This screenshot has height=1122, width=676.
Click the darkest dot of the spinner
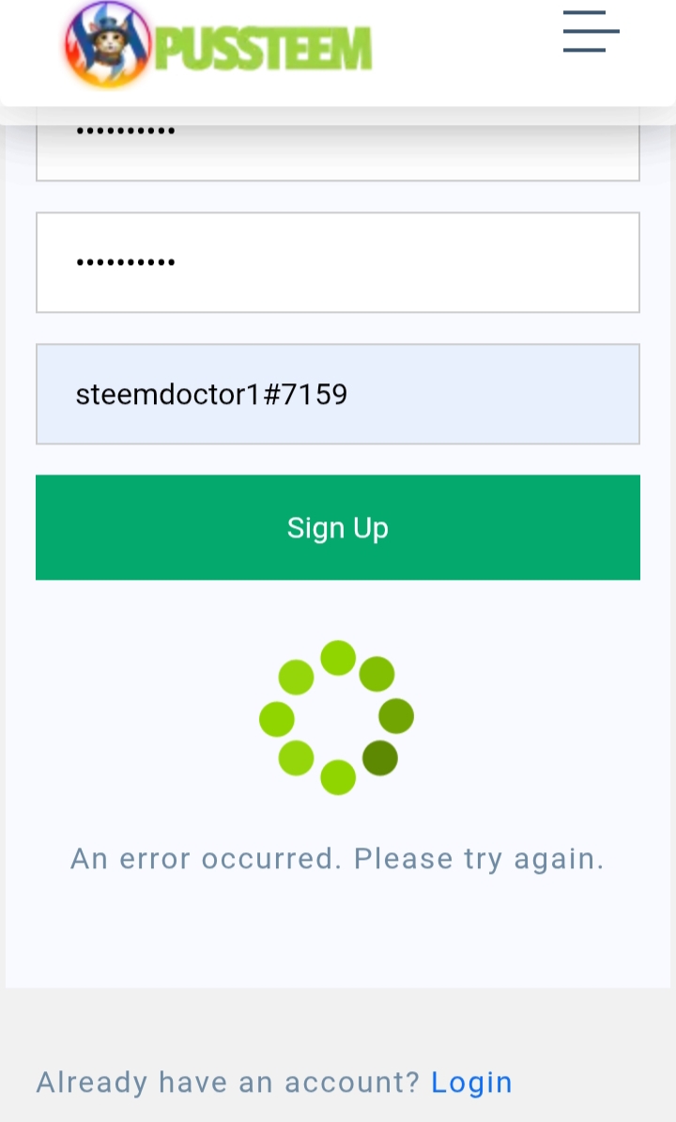[x=379, y=757]
